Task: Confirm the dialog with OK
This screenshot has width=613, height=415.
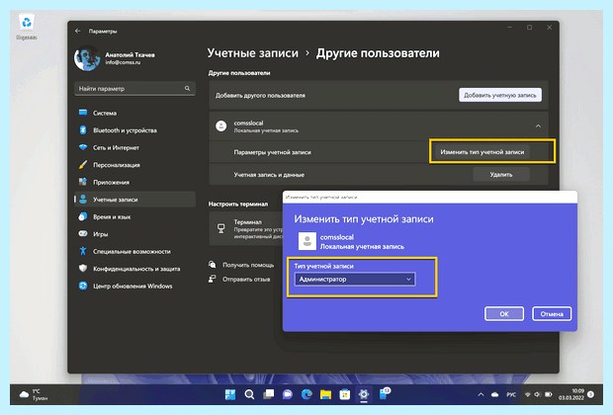Action: click(504, 314)
